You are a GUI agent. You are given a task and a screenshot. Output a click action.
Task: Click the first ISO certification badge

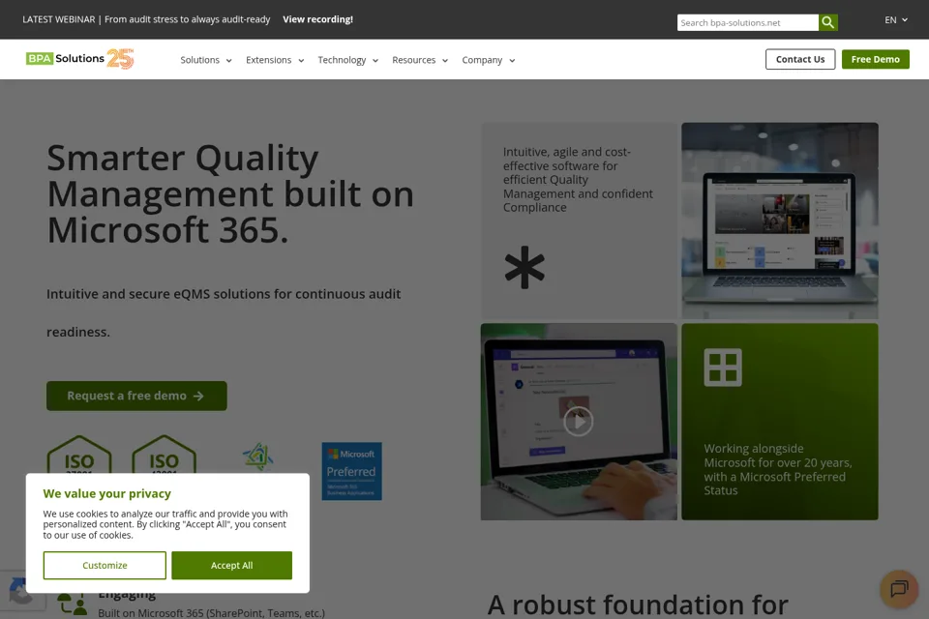point(79,455)
